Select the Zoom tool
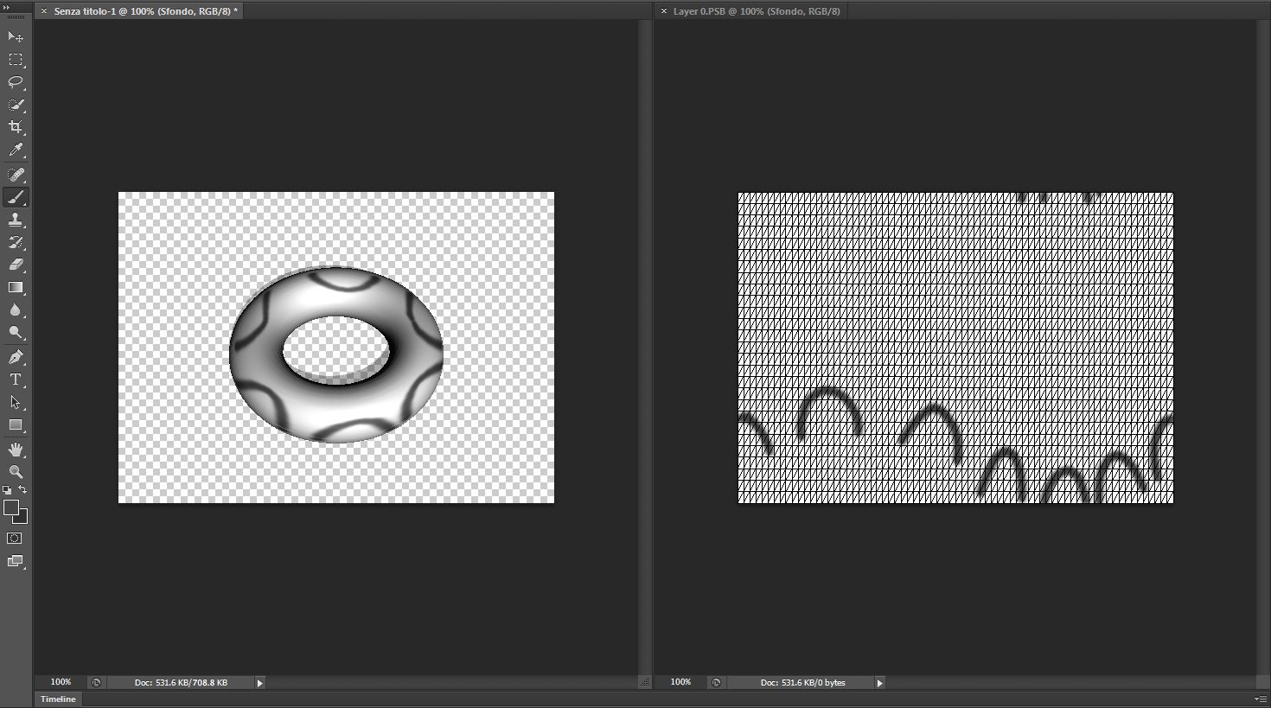This screenshot has width=1271, height=708. 16,472
